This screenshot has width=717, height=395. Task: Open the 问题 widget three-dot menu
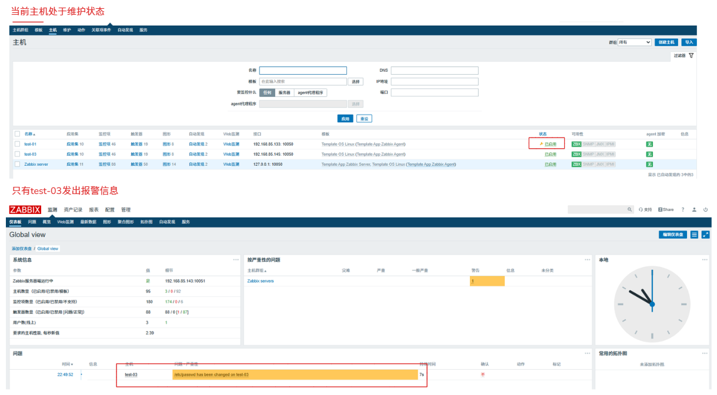[x=588, y=353]
